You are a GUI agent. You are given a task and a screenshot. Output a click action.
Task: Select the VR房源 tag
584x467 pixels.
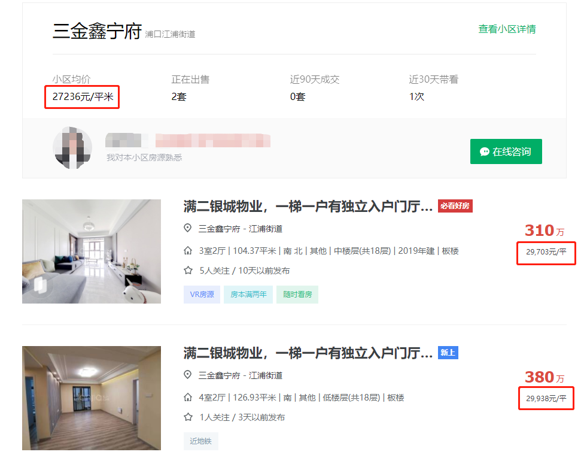pyautogui.click(x=202, y=295)
